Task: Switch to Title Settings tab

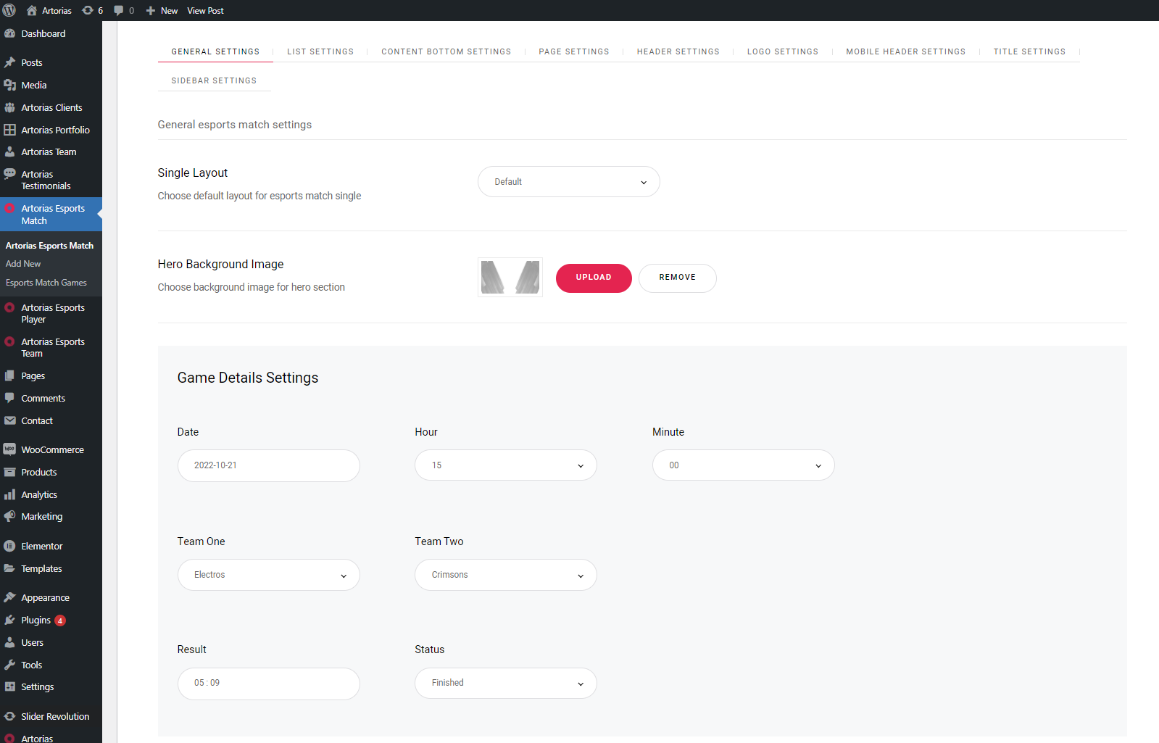Action: tap(1029, 51)
